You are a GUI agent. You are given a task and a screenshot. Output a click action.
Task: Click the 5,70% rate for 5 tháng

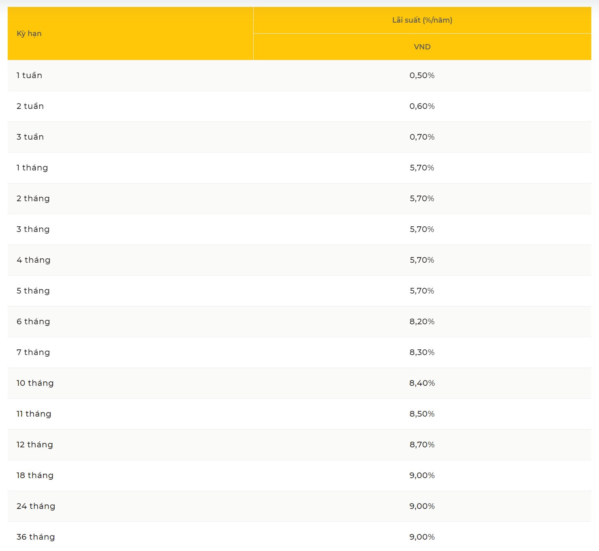pos(422,291)
